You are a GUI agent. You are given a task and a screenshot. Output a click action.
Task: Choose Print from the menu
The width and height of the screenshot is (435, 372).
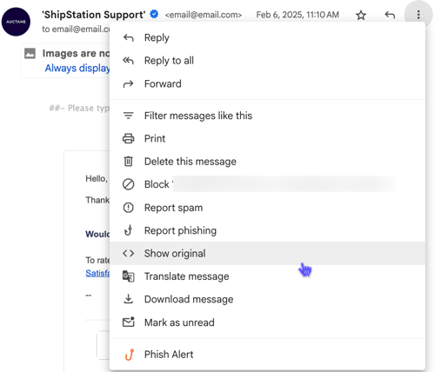267,138
